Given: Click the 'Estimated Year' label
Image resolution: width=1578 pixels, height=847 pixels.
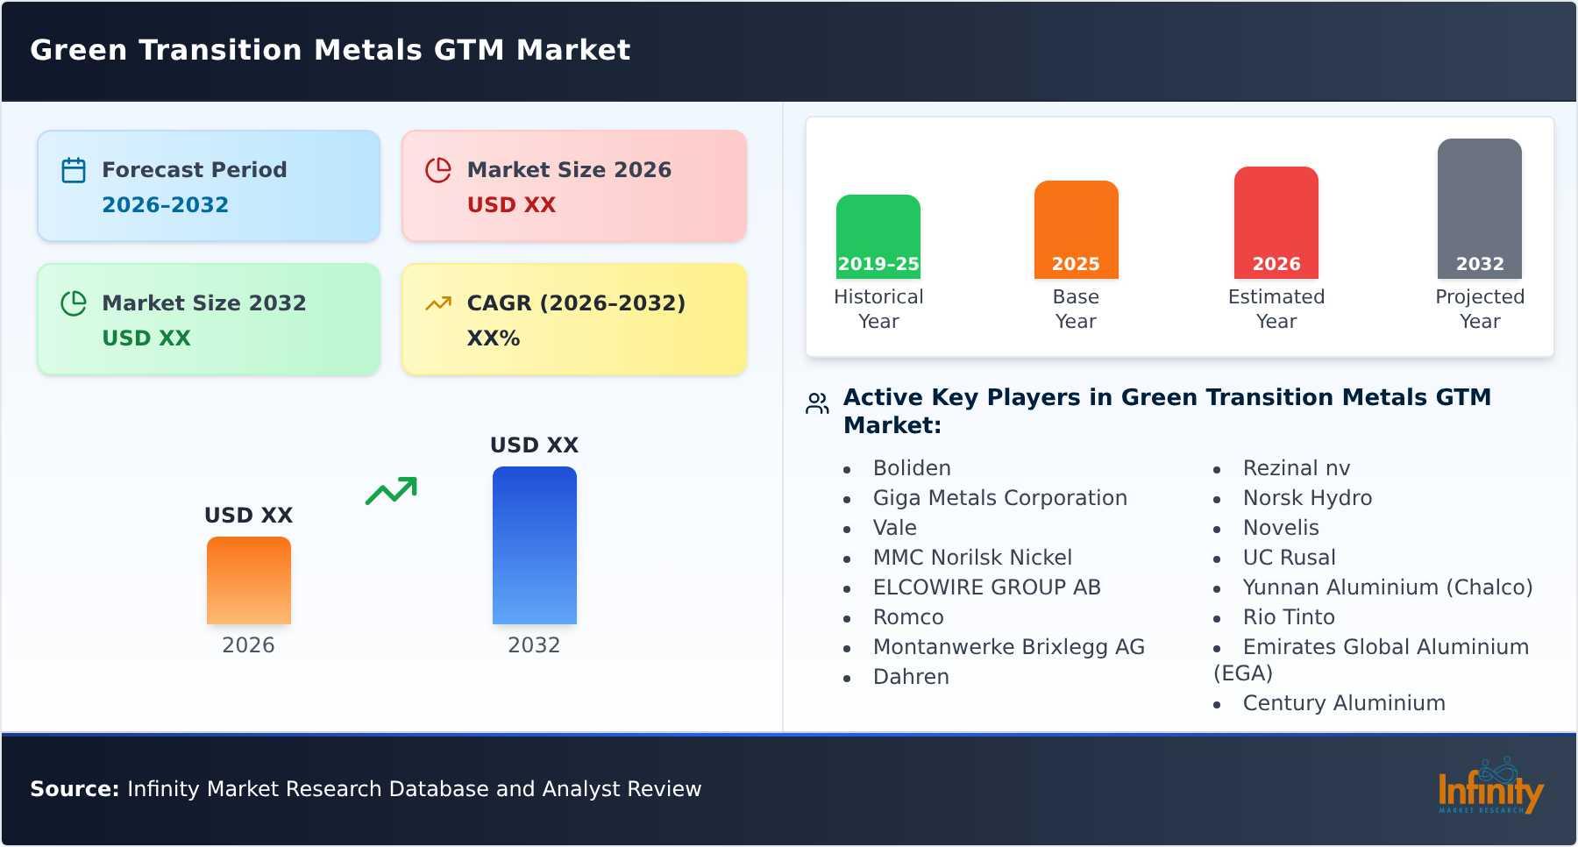Looking at the screenshot, I should [x=1276, y=309].
